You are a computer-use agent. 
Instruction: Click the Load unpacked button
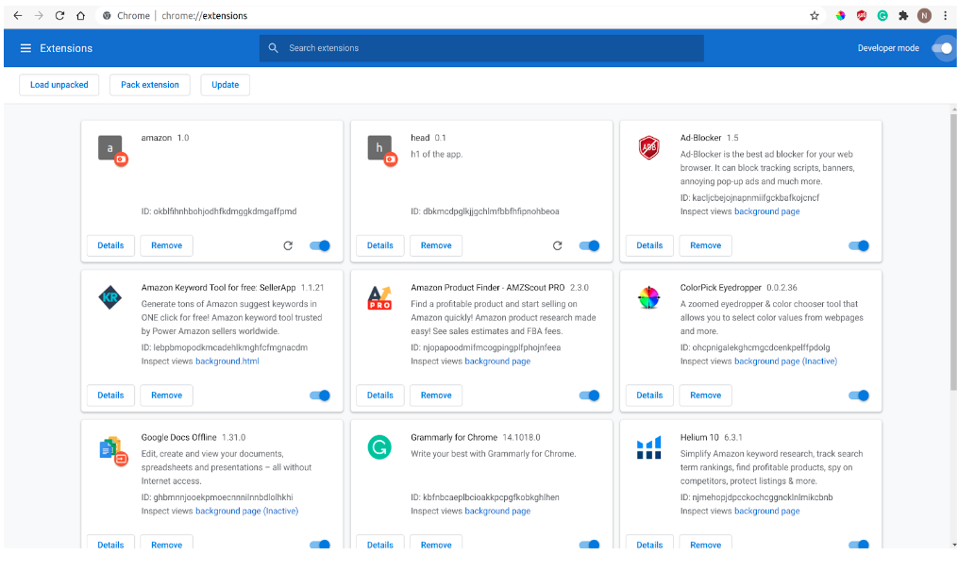(59, 85)
